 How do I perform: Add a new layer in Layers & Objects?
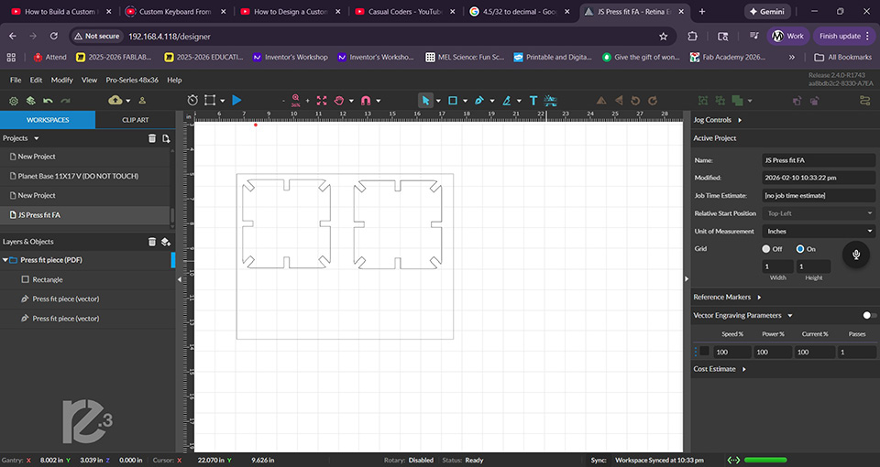pos(166,242)
